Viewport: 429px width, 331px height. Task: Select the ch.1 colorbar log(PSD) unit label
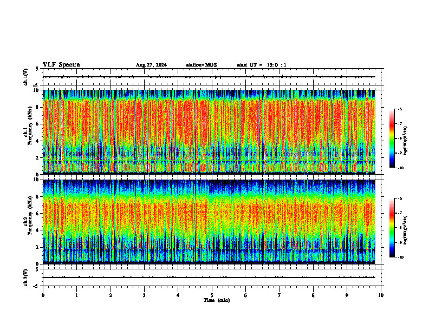point(406,141)
